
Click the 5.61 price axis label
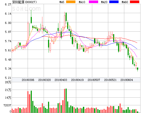[x=8, y=50]
